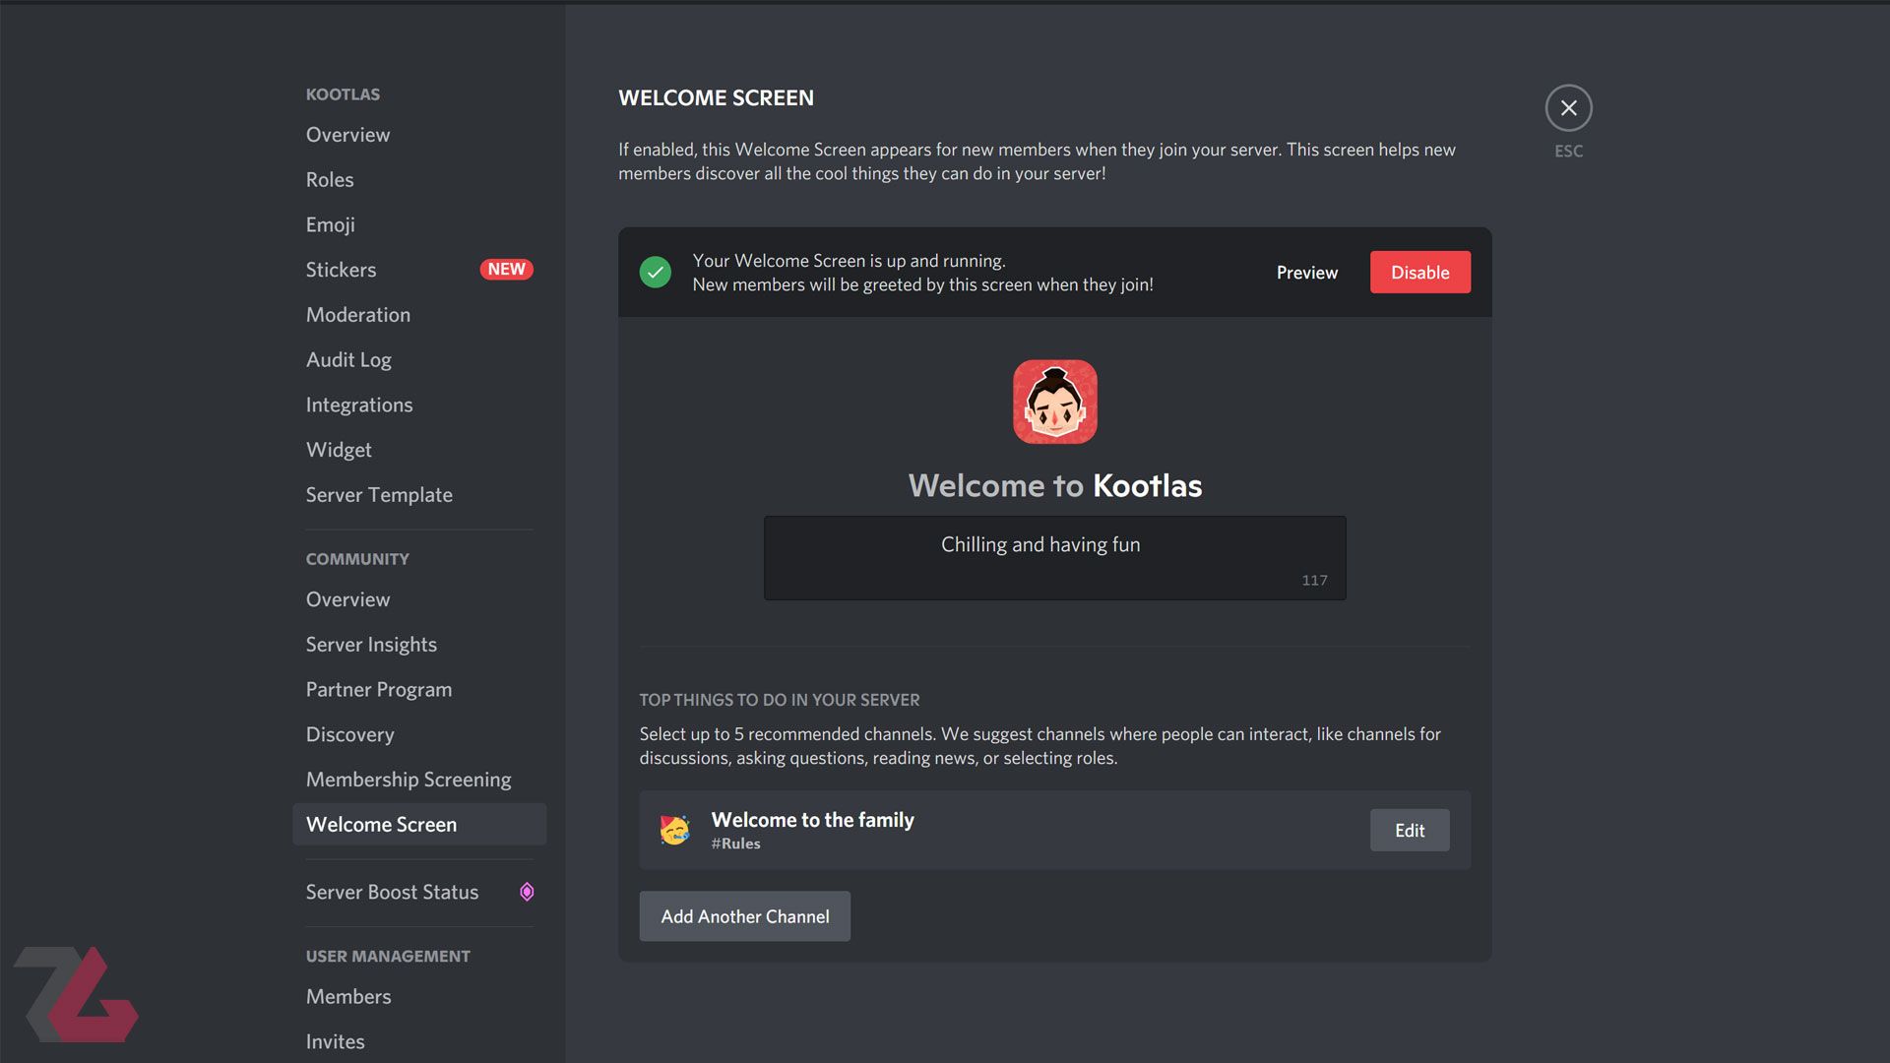The width and height of the screenshot is (1890, 1063).
Task: View the Audit Log
Action: click(348, 360)
